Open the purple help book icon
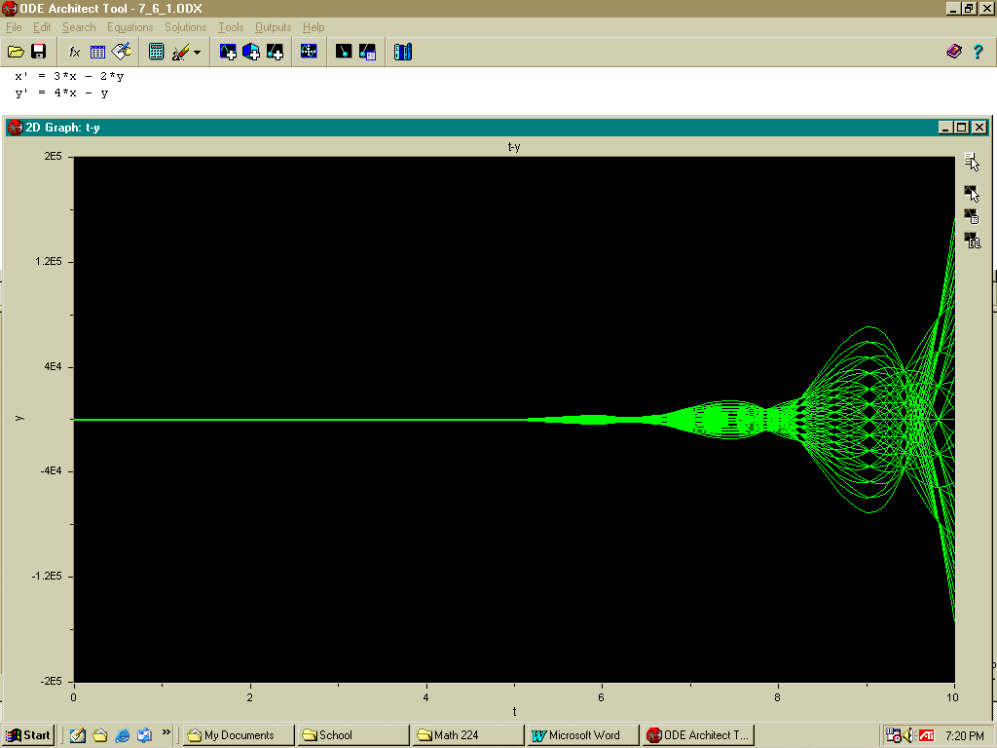Screen dimensions: 997x748 [954, 52]
